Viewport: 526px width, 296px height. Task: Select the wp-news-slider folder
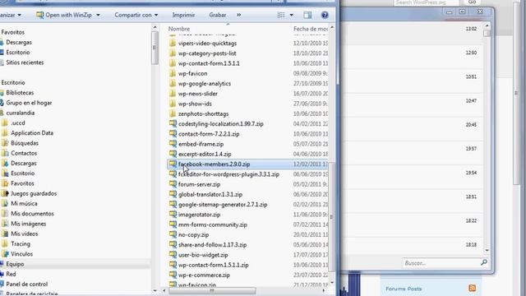coord(197,94)
